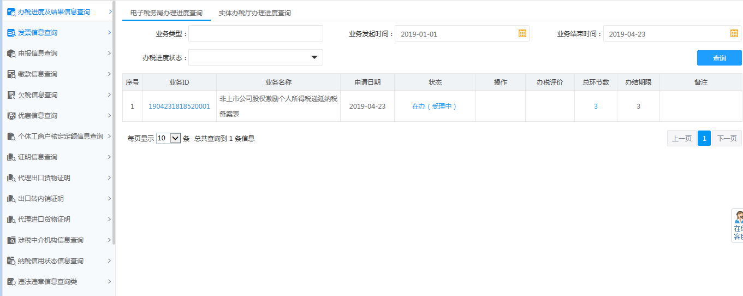Expand the 违法违章信息查询类 chevron

point(109,282)
